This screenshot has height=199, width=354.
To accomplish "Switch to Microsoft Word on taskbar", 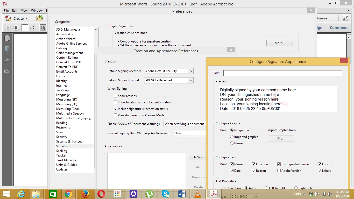I will 182,194.
